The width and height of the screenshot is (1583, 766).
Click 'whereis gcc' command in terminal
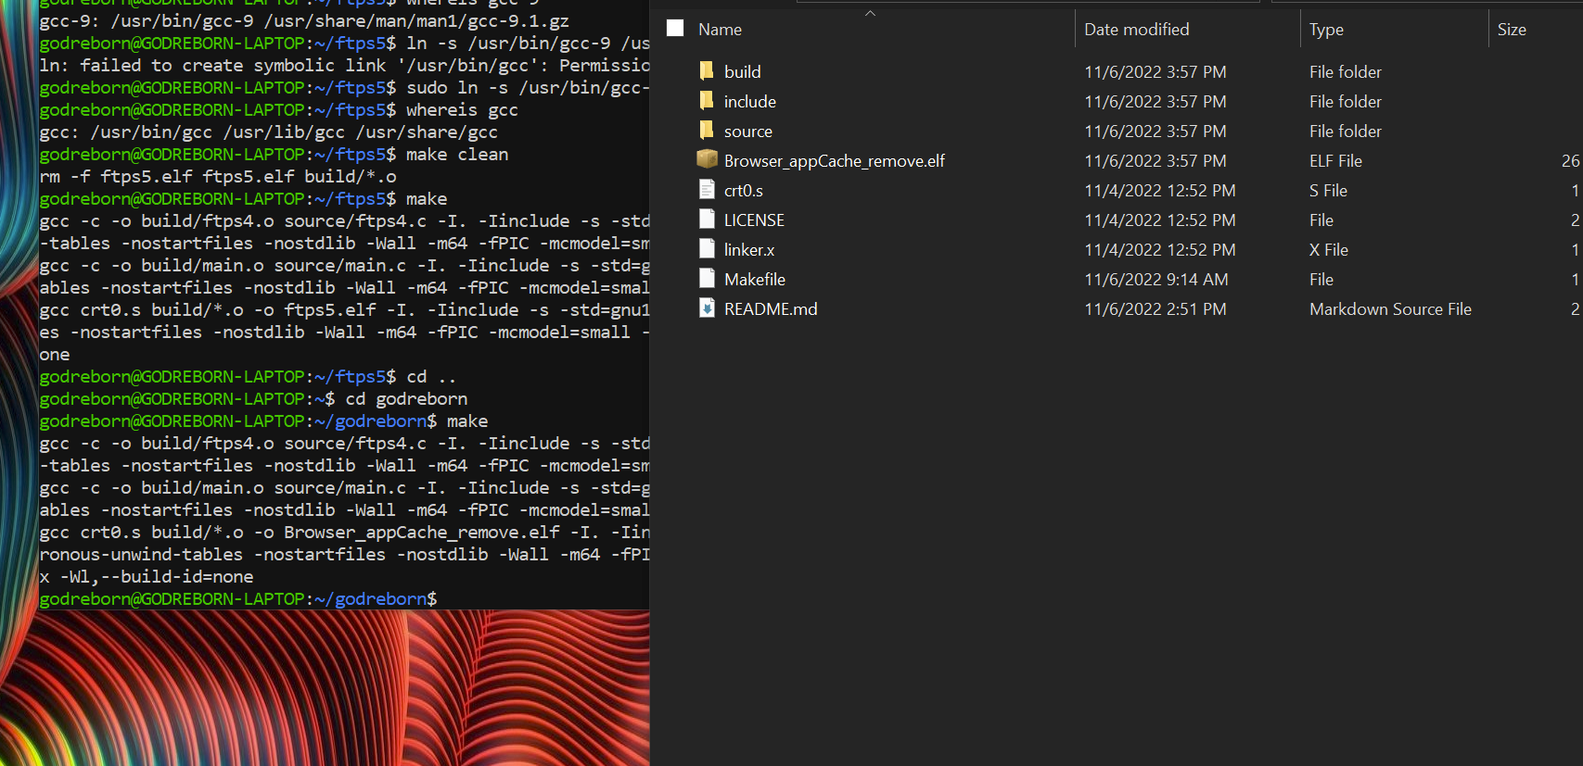(462, 109)
